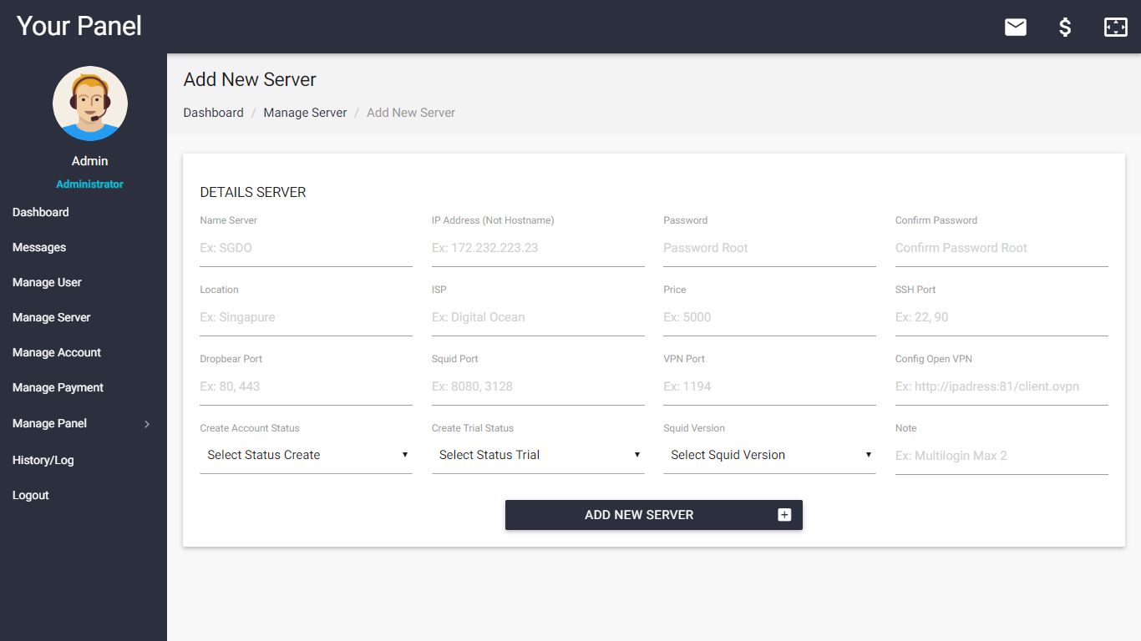Toggle fullscreen with the expand icon

click(x=1115, y=28)
